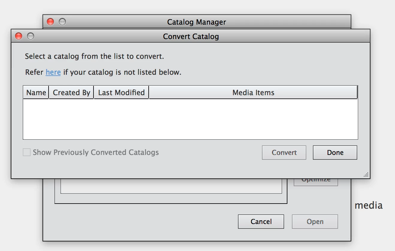This screenshot has height=251, width=395.
Task: Click inside the empty catalog list area
Action: (190, 119)
